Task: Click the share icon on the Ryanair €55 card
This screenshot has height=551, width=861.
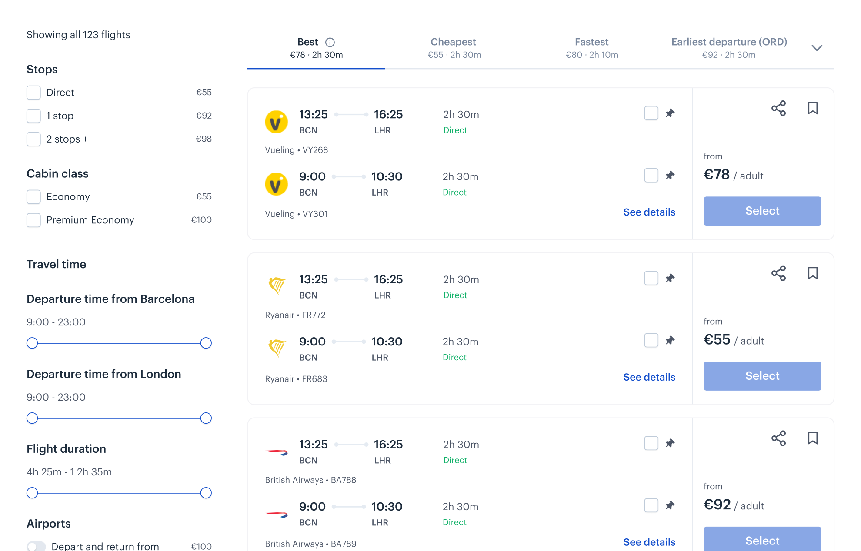Action: point(778,273)
